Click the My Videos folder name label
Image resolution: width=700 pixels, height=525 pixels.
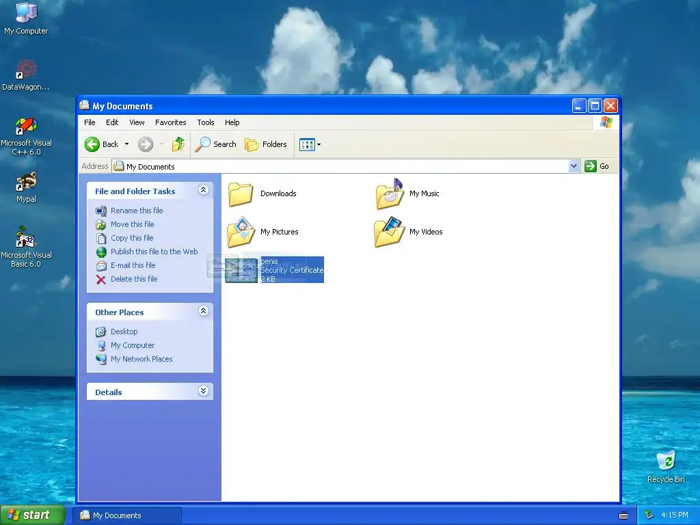pos(426,232)
